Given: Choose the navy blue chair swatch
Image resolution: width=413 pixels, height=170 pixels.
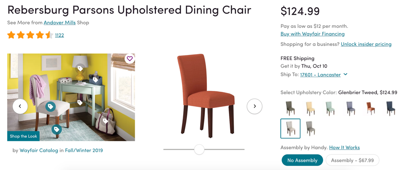Looking at the screenshot, I should click(x=391, y=108).
